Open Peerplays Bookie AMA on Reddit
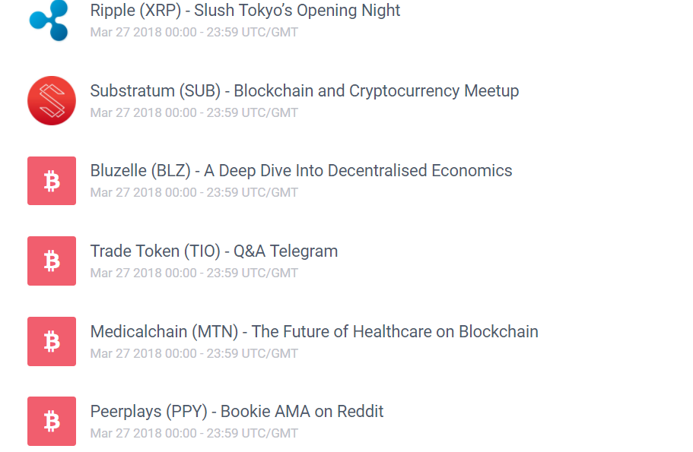 click(x=237, y=412)
